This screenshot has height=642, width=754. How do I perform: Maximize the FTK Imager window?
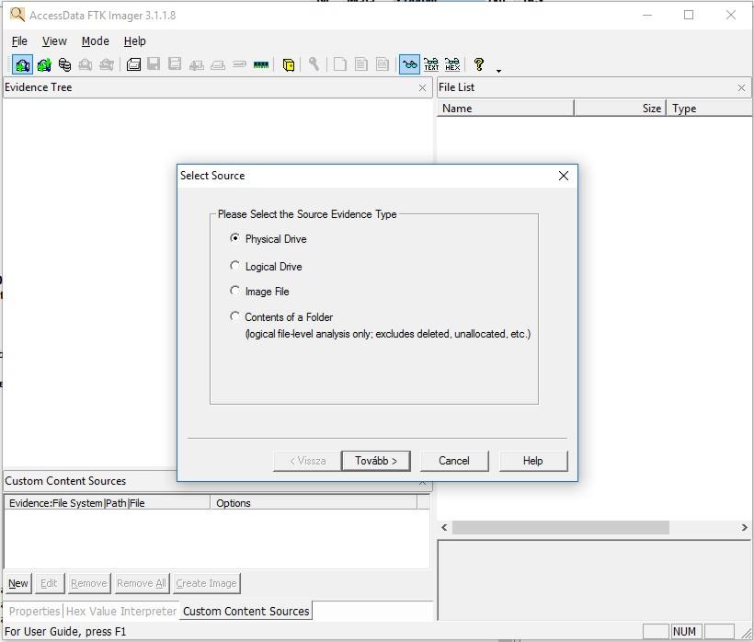pyautogui.click(x=689, y=15)
